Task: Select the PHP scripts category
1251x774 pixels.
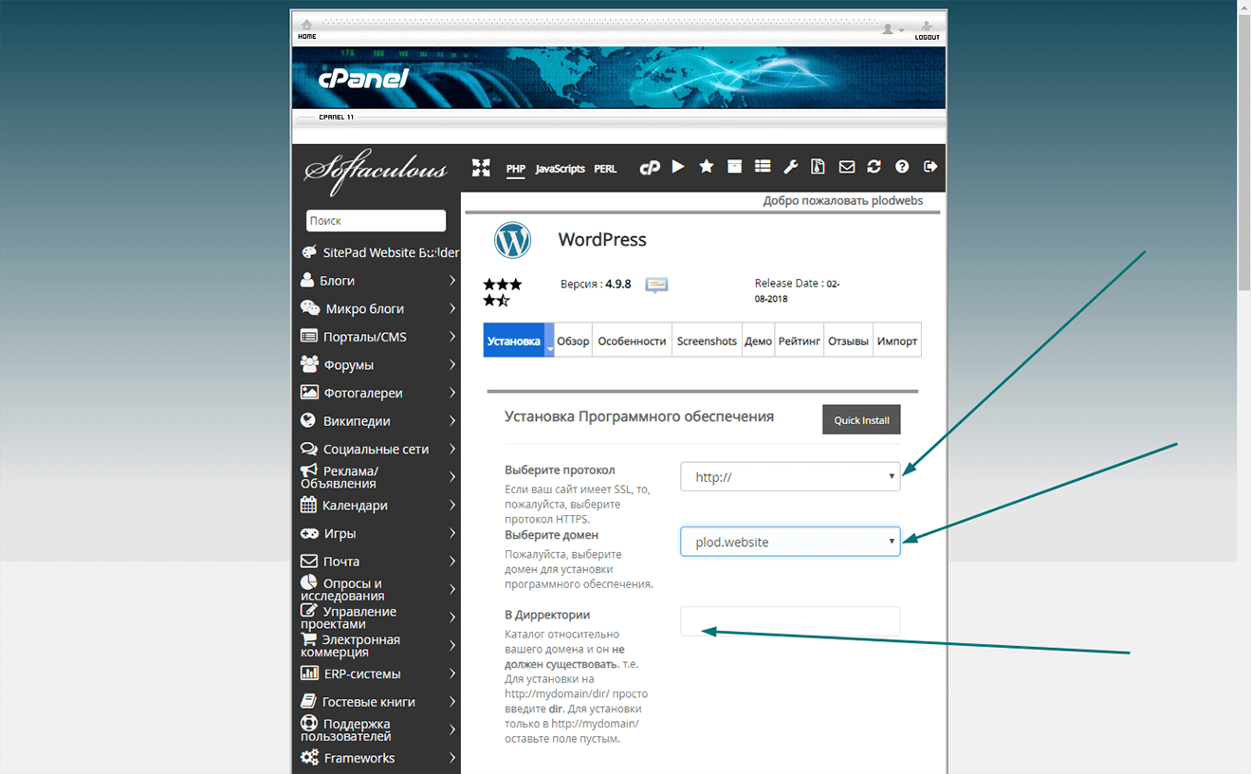Action: pyautogui.click(x=515, y=169)
